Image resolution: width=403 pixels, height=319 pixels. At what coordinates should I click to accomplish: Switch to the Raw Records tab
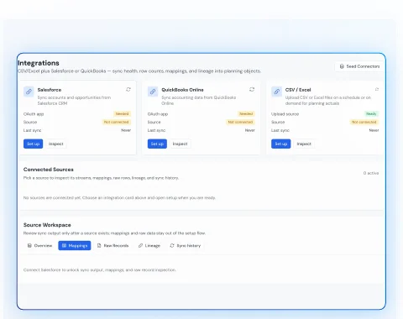tap(113, 246)
